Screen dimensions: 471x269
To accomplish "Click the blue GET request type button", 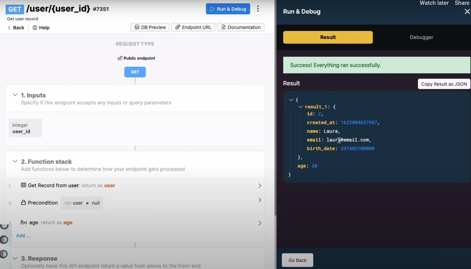I will pos(135,72).
